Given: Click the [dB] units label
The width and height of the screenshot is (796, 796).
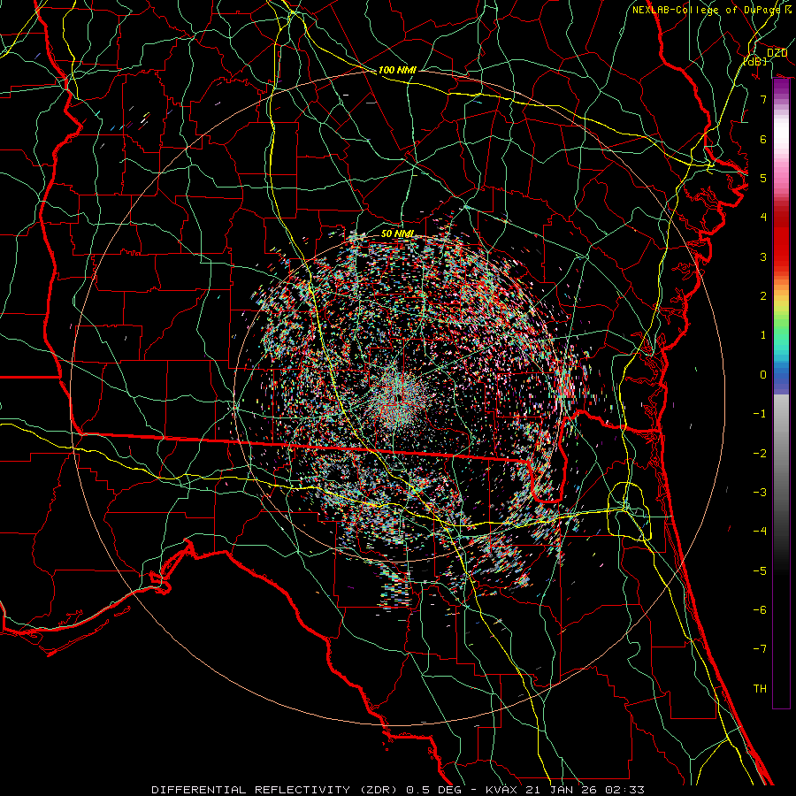Looking at the screenshot, I should coord(755,61).
